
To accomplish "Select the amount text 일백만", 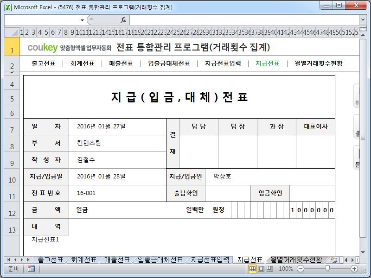I will point(195,210).
